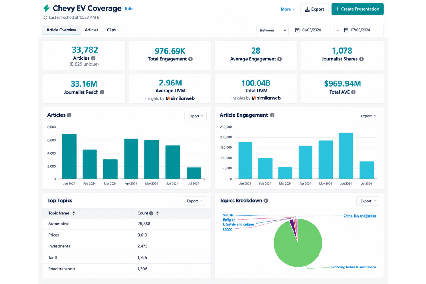Image resolution: width=426 pixels, height=284 pixels.
Task: Click the end date field 07/08/2024
Action: click(362, 30)
